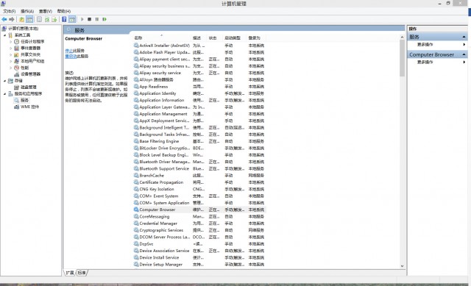
Task: Collapse the 服务和应用程序 tree node arrow
Action: [5, 93]
